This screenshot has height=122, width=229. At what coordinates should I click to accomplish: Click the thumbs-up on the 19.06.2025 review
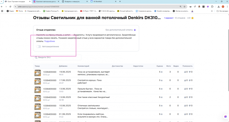click(x=185, y=72)
